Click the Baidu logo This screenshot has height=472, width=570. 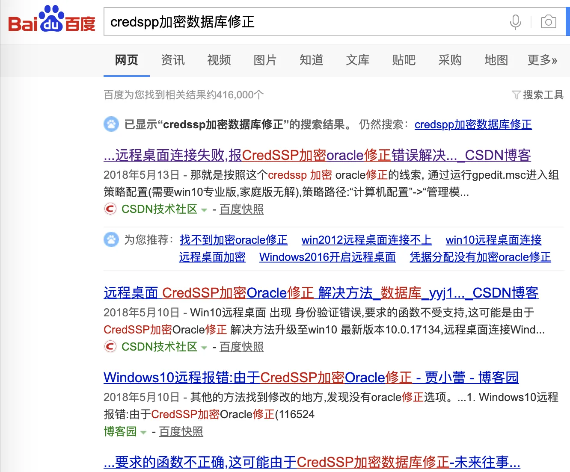(52, 19)
